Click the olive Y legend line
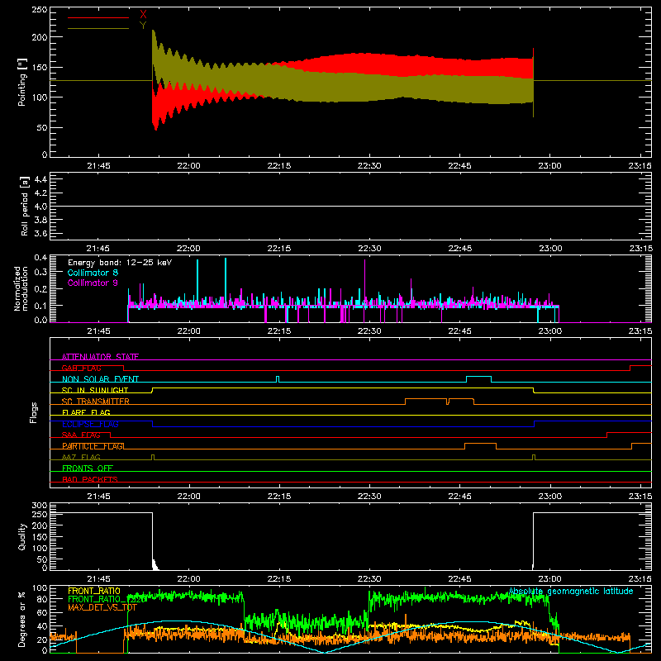Image resolution: width=661 pixels, height=661 pixels. coord(98,28)
